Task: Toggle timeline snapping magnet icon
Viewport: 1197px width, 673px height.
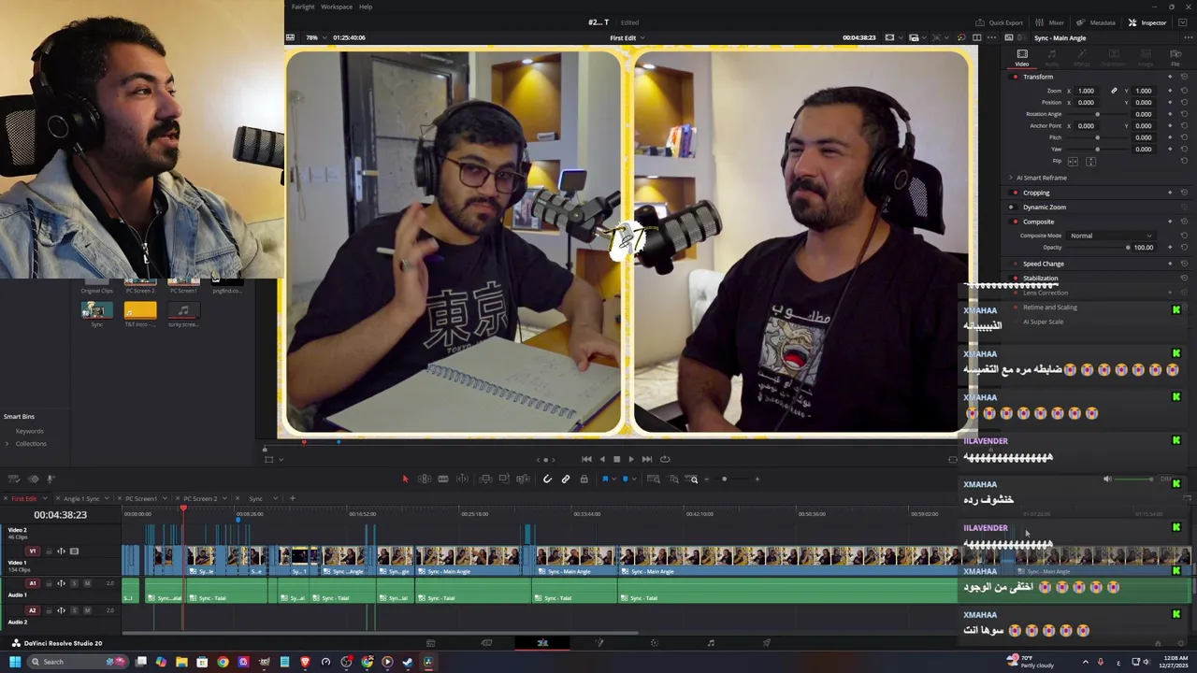Action: pos(547,479)
